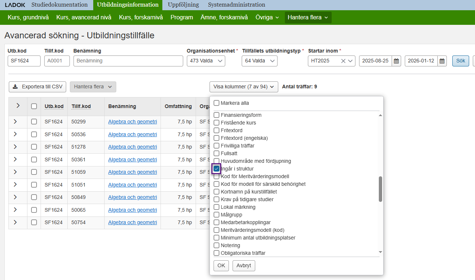Click the column list scrollbar thumb
This screenshot has height=280, width=475.
(x=380, y=189)
